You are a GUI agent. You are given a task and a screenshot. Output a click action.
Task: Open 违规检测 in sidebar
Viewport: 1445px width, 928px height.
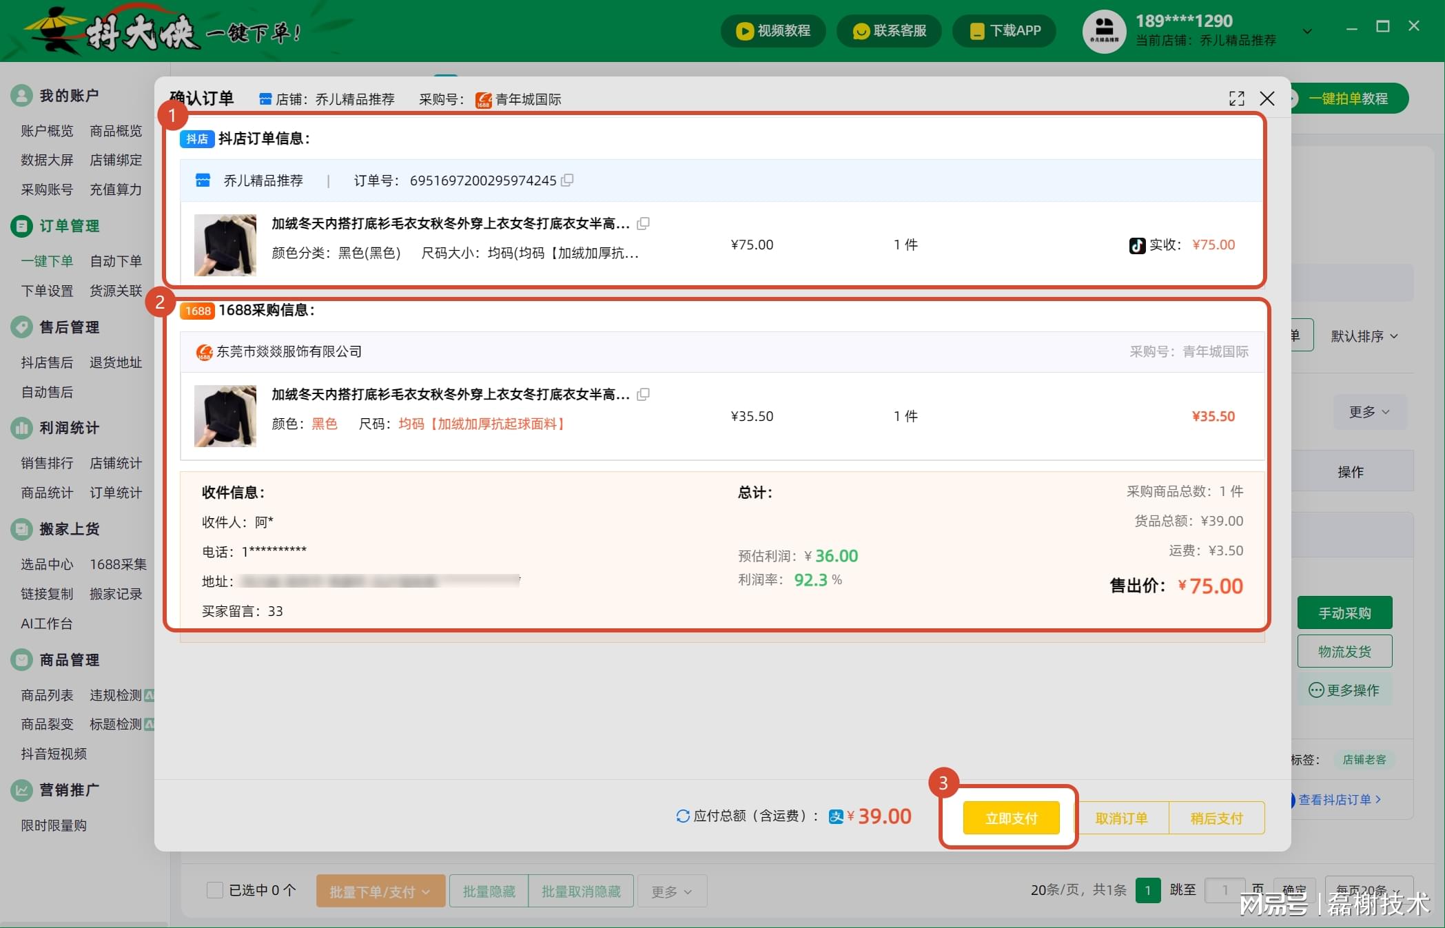(116, 695)
